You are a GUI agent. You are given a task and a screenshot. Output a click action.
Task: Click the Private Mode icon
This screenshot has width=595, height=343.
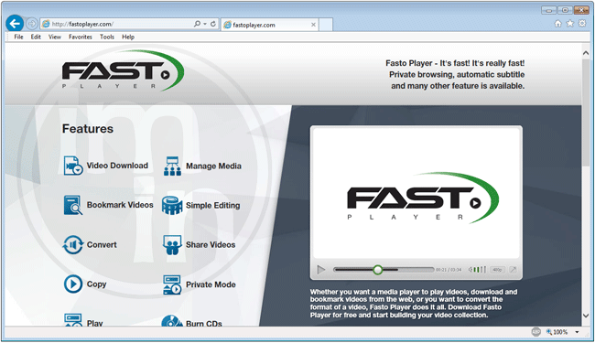click(x=172, y=284)
